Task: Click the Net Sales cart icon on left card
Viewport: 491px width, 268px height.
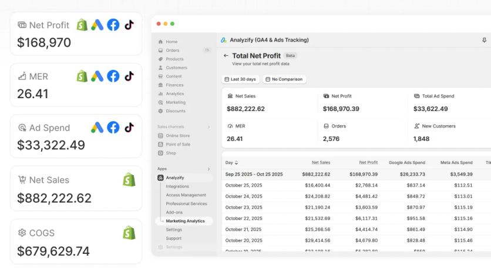Action: coord(22,180)
